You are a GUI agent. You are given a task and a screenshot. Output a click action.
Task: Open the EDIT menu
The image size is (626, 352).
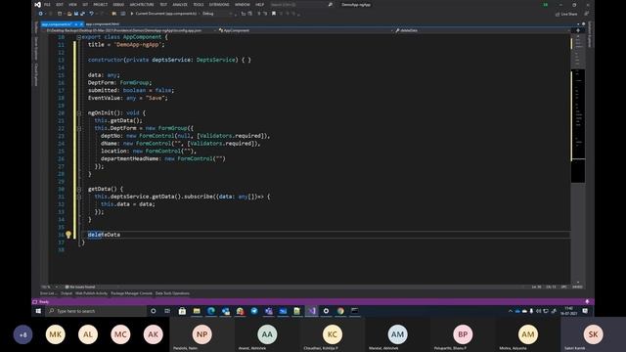pos(60,4)
